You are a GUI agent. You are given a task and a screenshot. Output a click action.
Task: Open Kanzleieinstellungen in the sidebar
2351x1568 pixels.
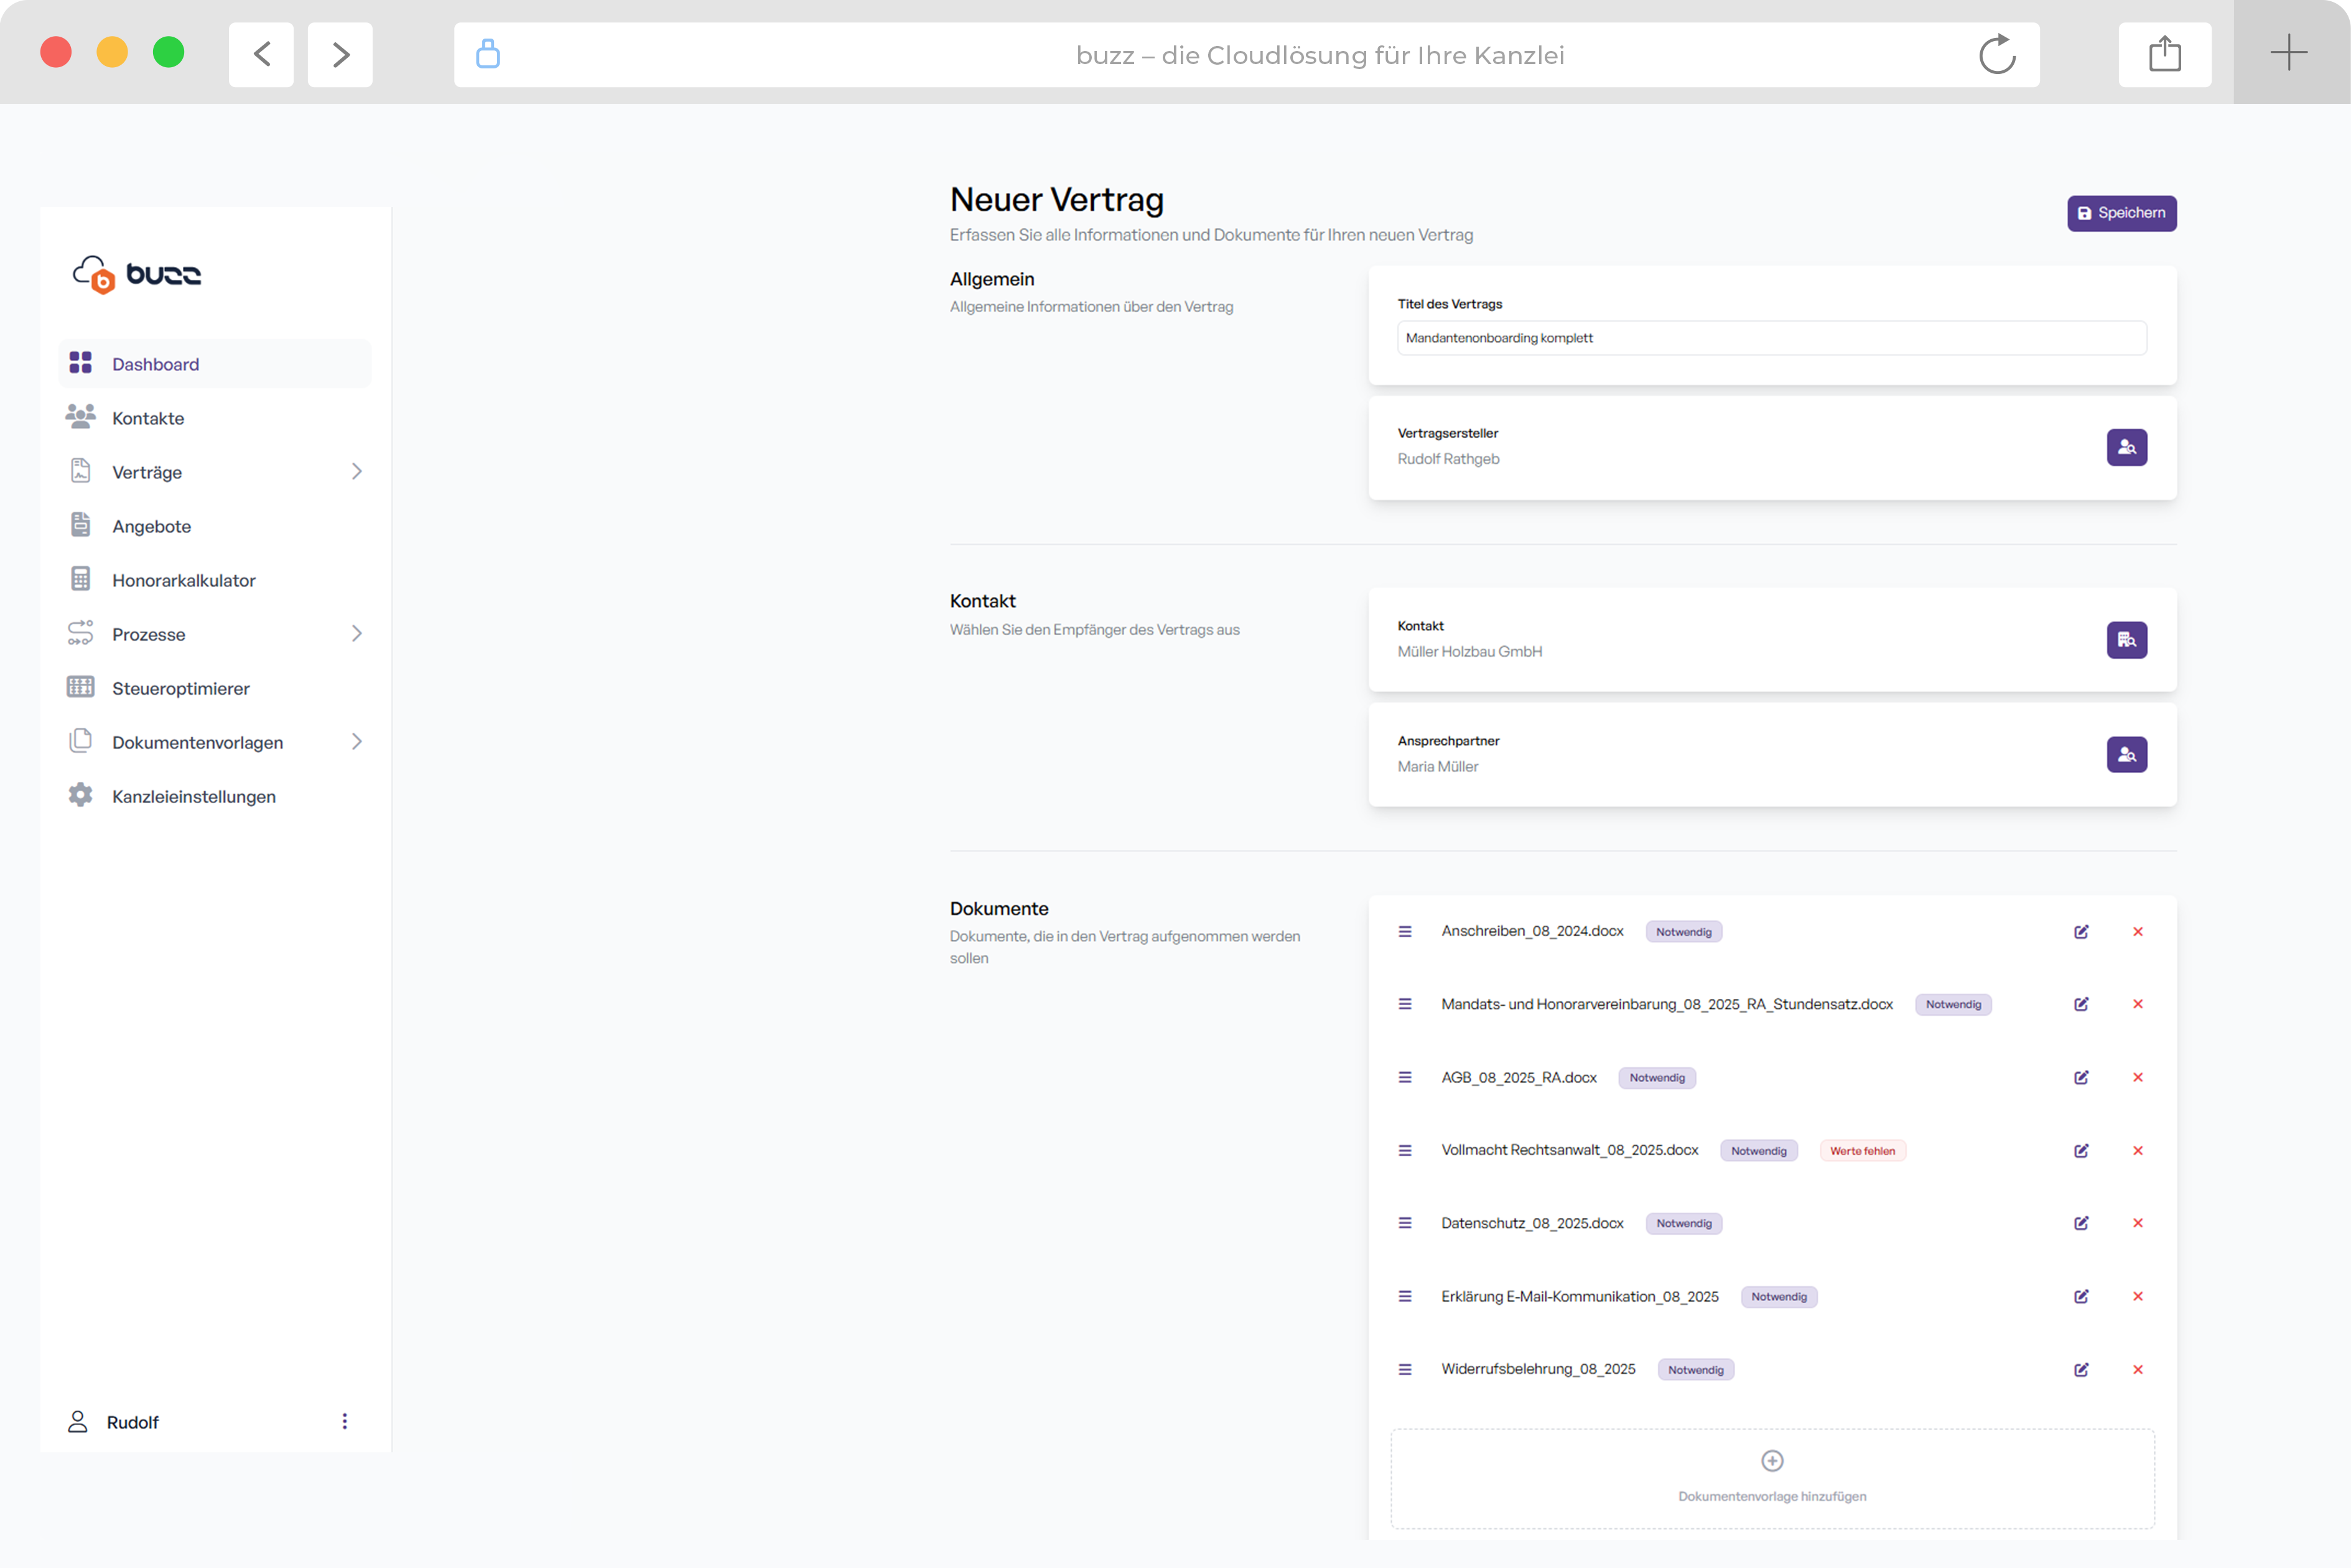[194, 797]
